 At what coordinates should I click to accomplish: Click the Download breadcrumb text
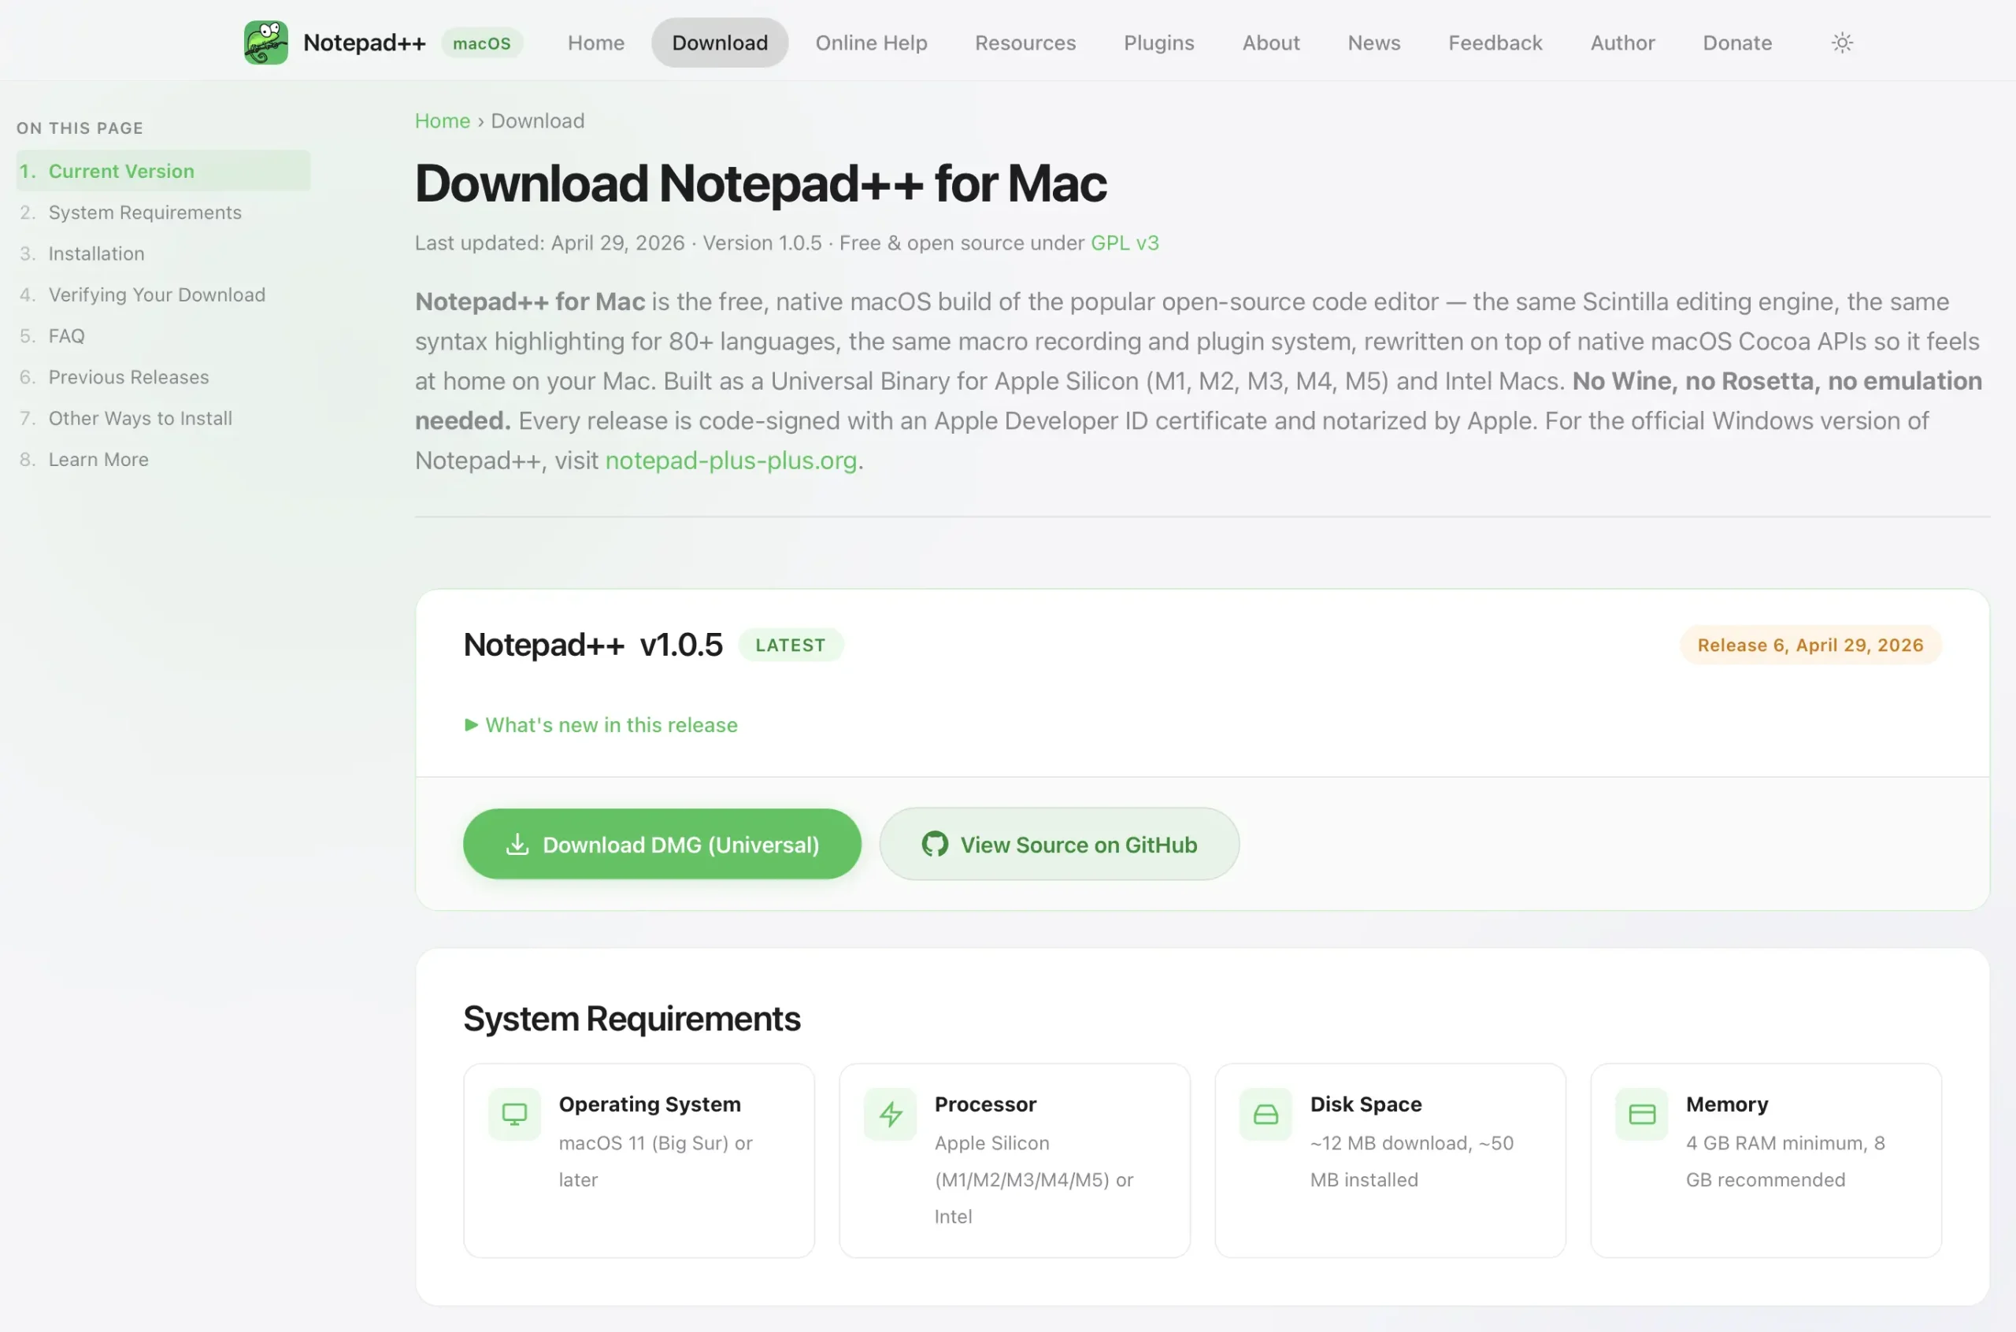537,120
